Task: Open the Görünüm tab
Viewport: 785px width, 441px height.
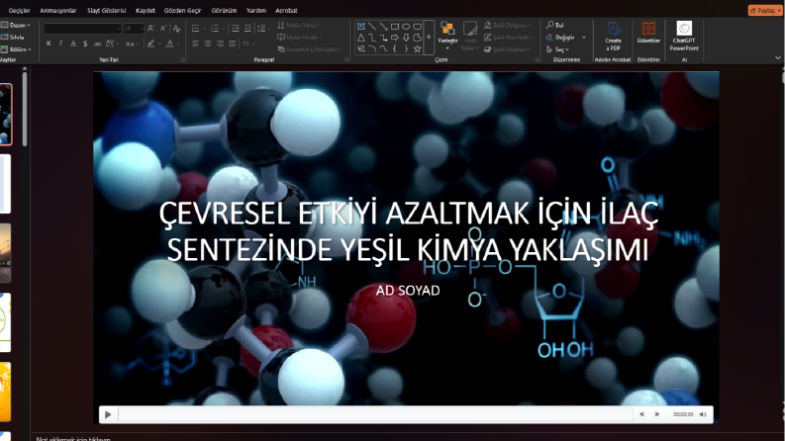Action: 224,10
